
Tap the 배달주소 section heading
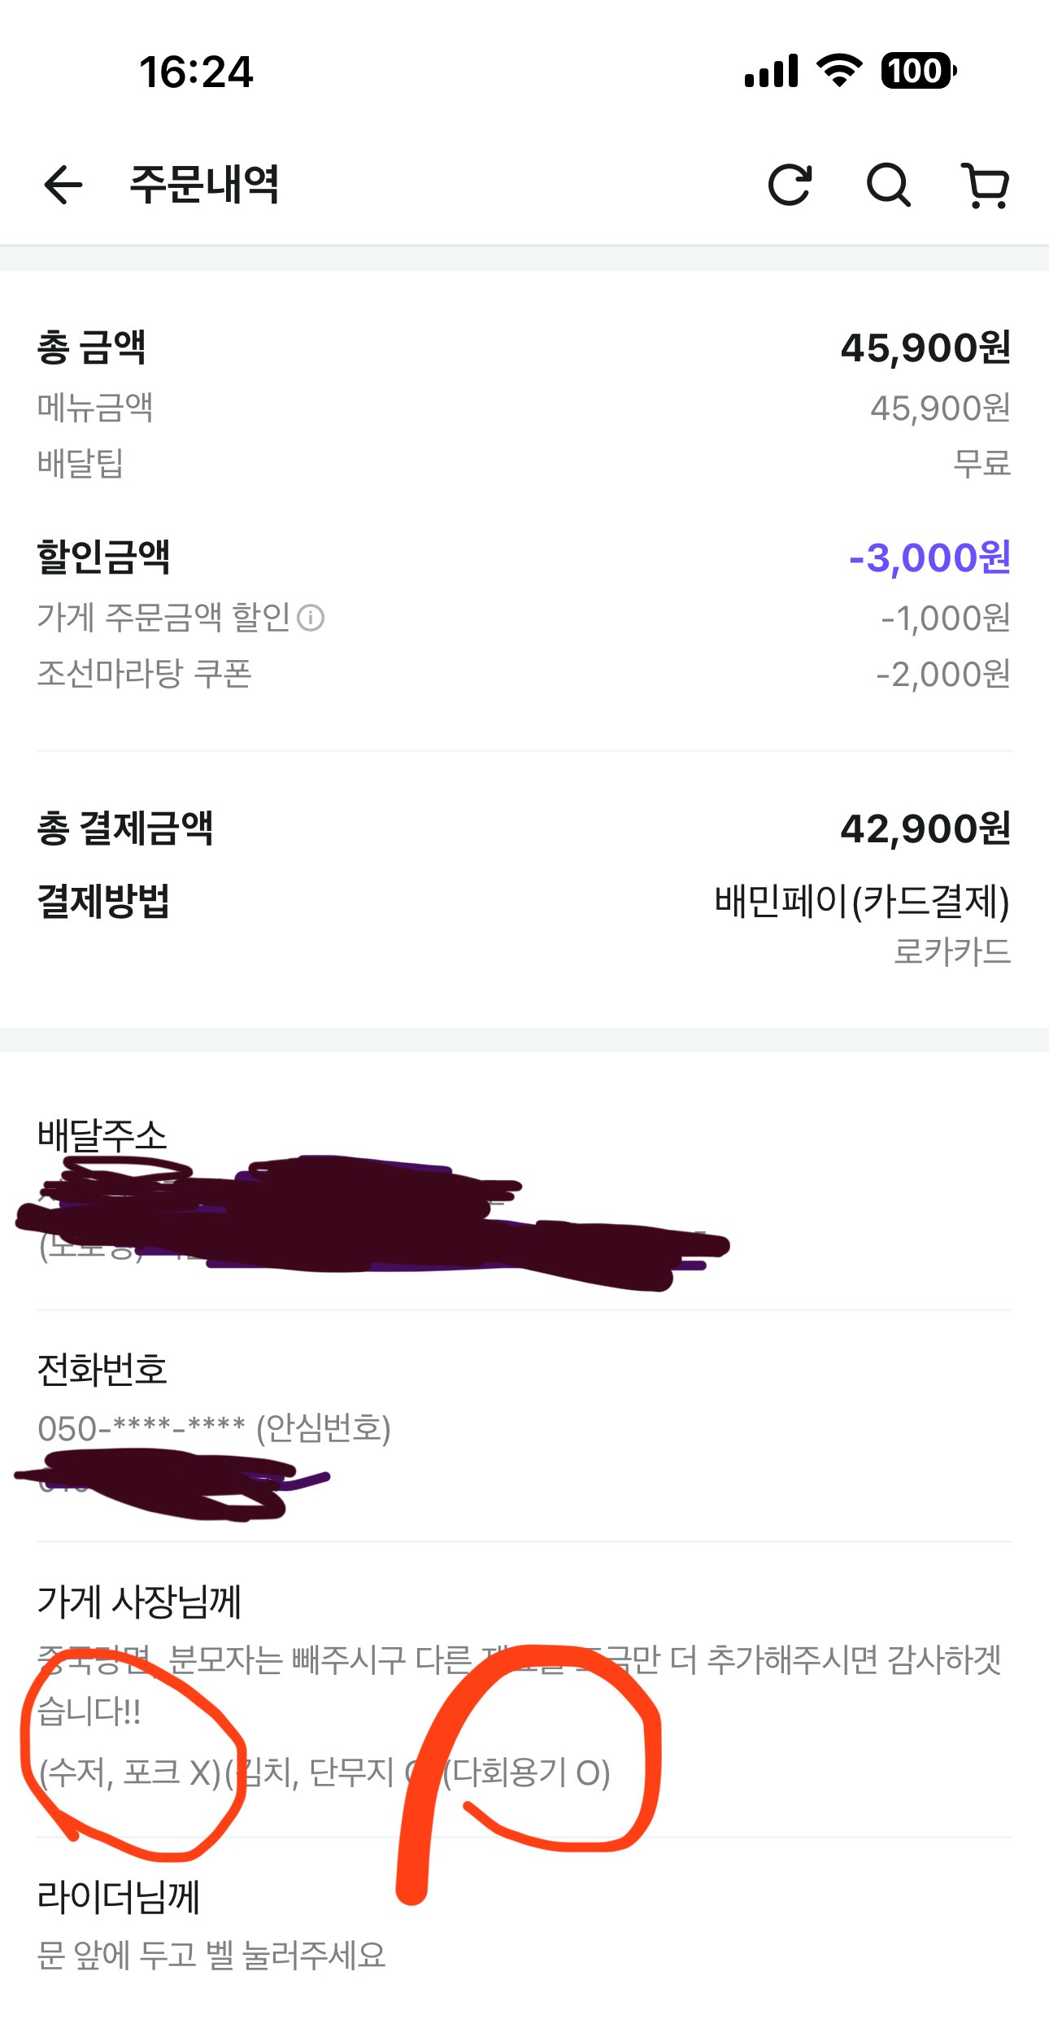[x=102, y=1134]
